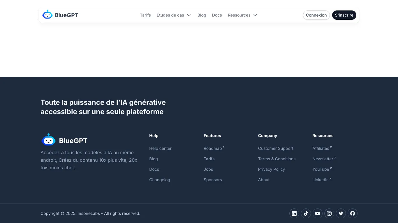Screen dimensions: 398x223
Task: Click the footer BlueGPT brand name text
Action: coord(73,141)
